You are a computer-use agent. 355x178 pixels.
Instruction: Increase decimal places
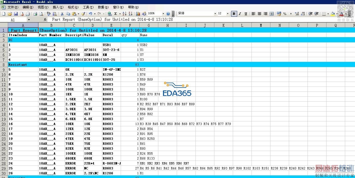[297, 14]
